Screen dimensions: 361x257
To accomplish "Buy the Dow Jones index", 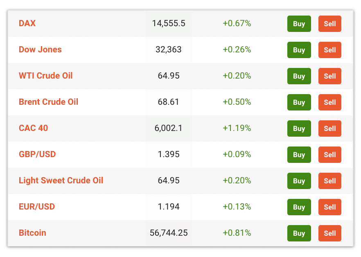I will click(x=299, y=50).
